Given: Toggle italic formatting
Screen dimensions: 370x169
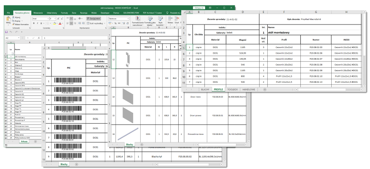Looking at the screenshot, I should tap(38, 23).
